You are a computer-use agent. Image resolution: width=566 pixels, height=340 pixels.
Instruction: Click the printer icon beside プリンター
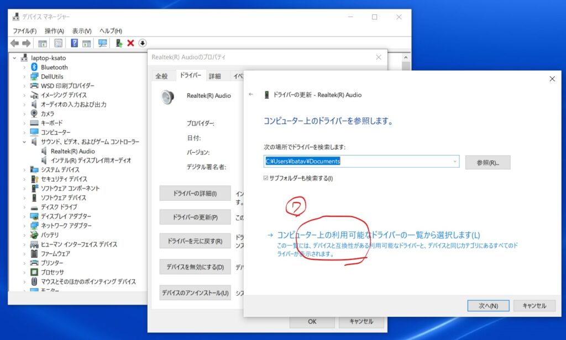(x=34, y=263)
